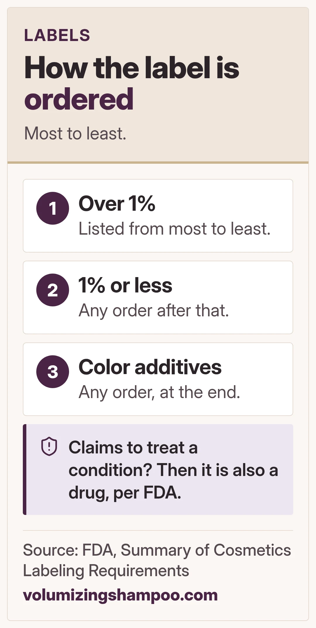Select the 'Color additives' heading
Screen dimensions: 316x628
coord(150,367)
